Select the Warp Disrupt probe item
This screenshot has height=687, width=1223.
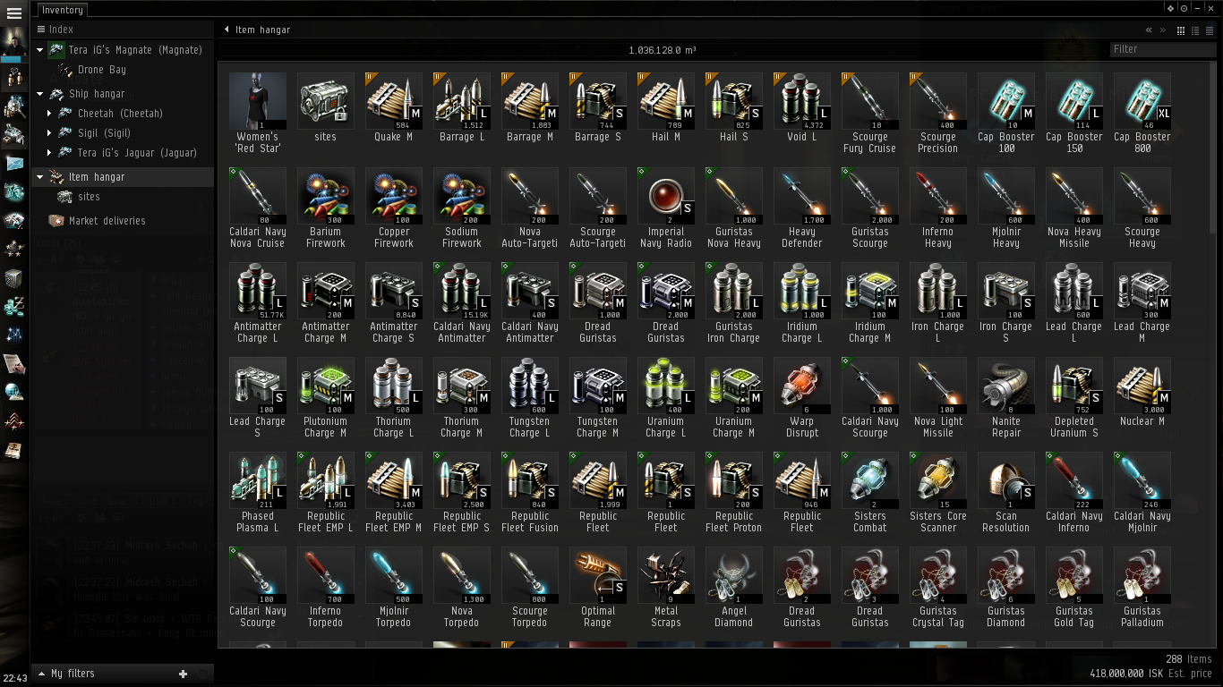tap(802, 397)
